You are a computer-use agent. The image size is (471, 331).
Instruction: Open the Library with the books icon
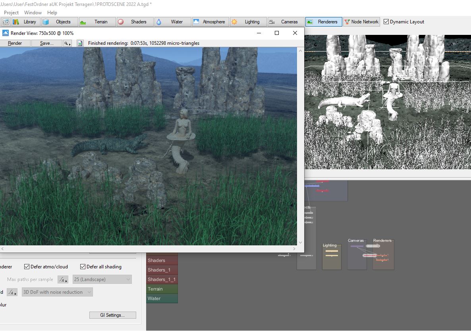coord(25,22)
